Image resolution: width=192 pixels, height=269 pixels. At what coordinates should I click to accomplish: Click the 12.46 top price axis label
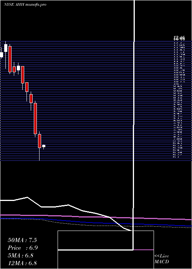click(179, 37)
